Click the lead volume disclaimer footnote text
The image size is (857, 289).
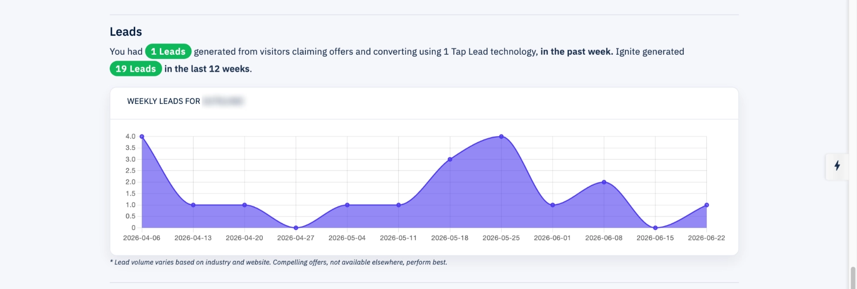pos(279,262)
